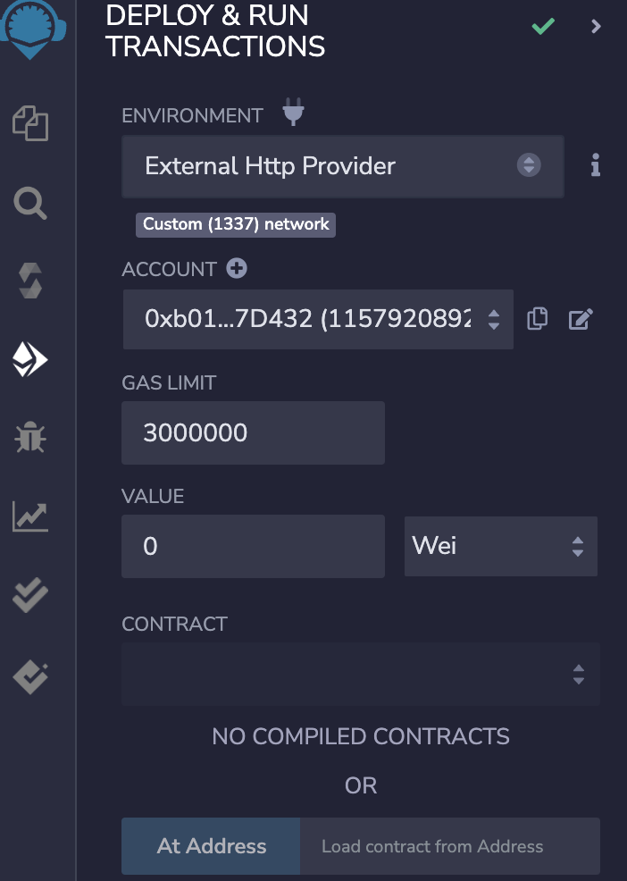The width and height of the screenshot is (627, 881).
Task: Open the empty Contract dropdown
Action: click(360, 674)
